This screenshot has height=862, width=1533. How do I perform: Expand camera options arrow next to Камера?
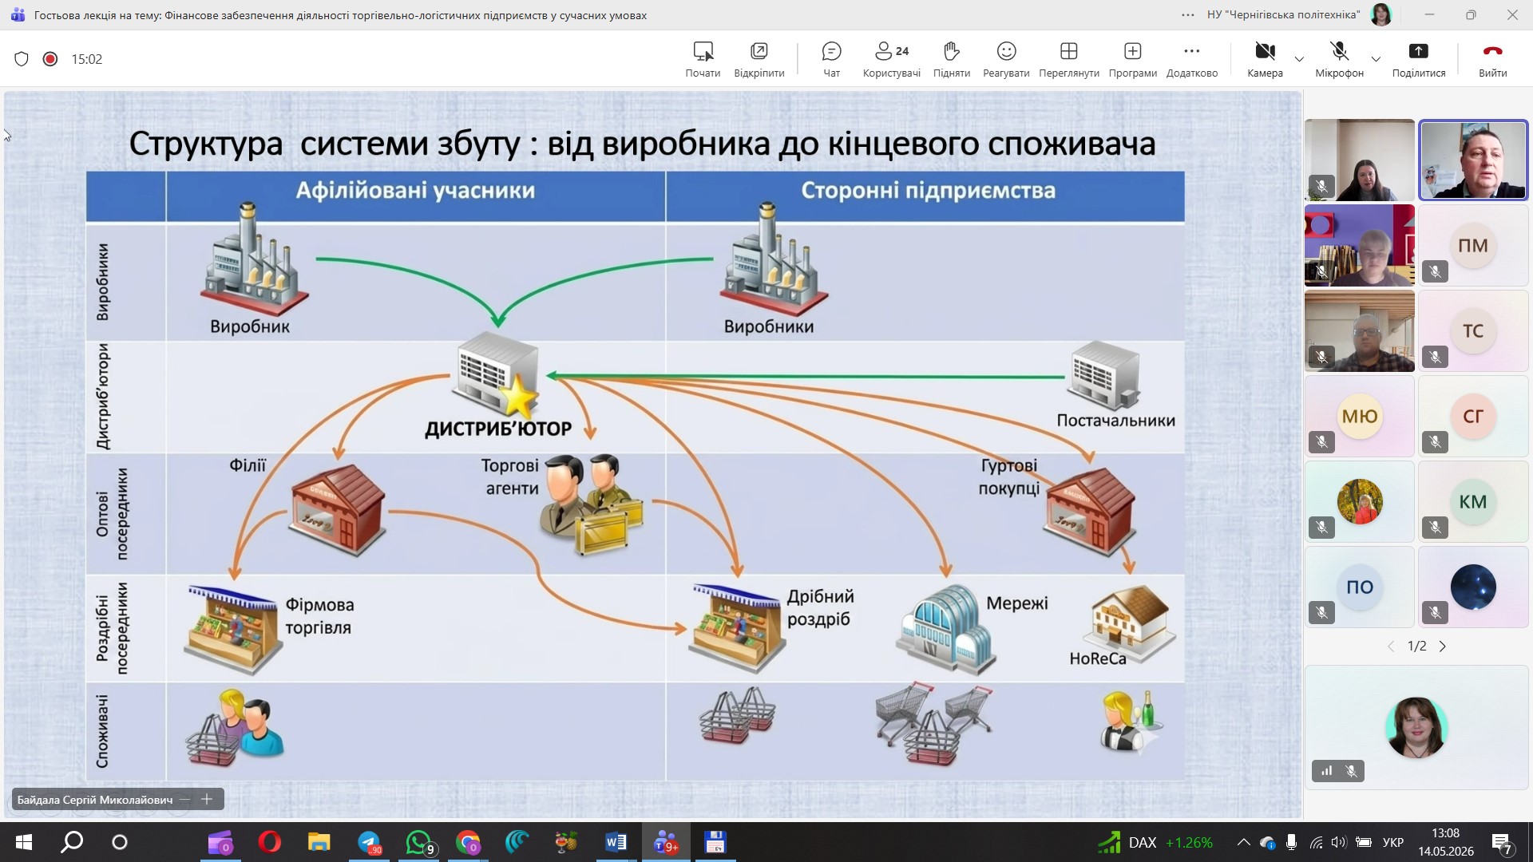pyautogui.click(x=1299, y=59)
